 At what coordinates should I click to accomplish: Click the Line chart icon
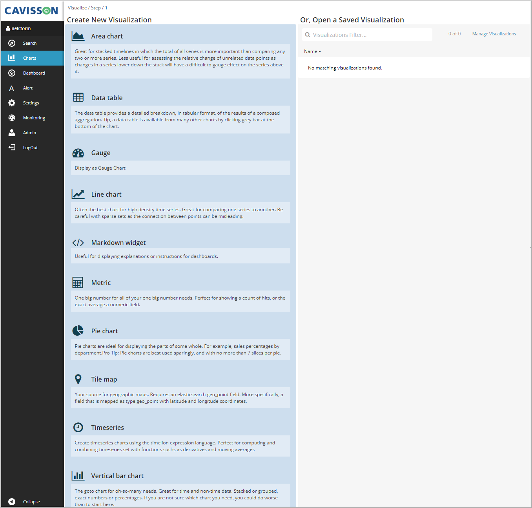pos(78,194)
